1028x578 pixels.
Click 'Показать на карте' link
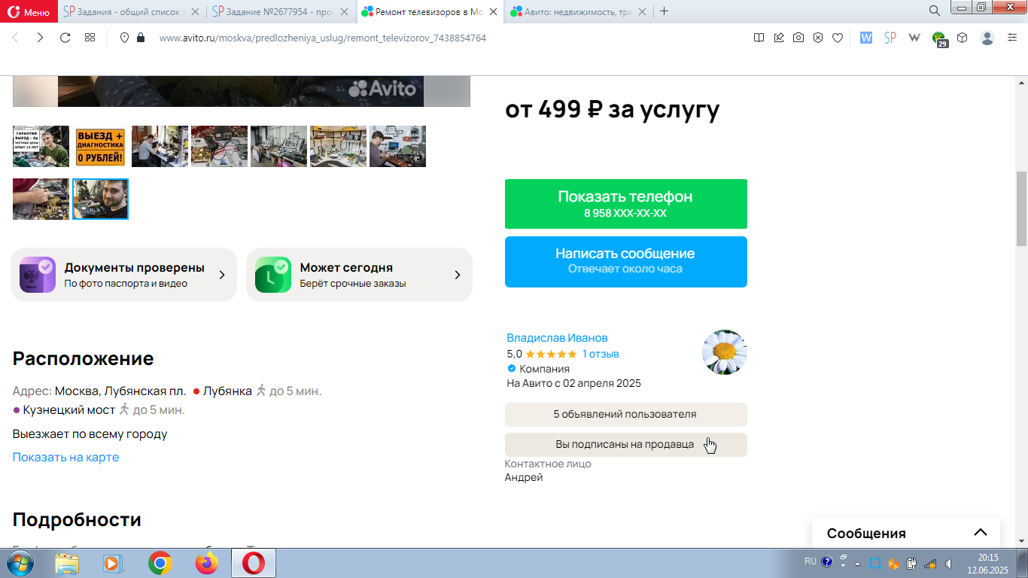click(x=65, y=458)
